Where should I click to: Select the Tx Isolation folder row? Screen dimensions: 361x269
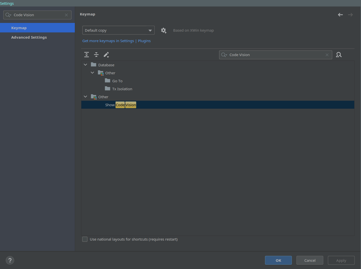click(218, 89)
